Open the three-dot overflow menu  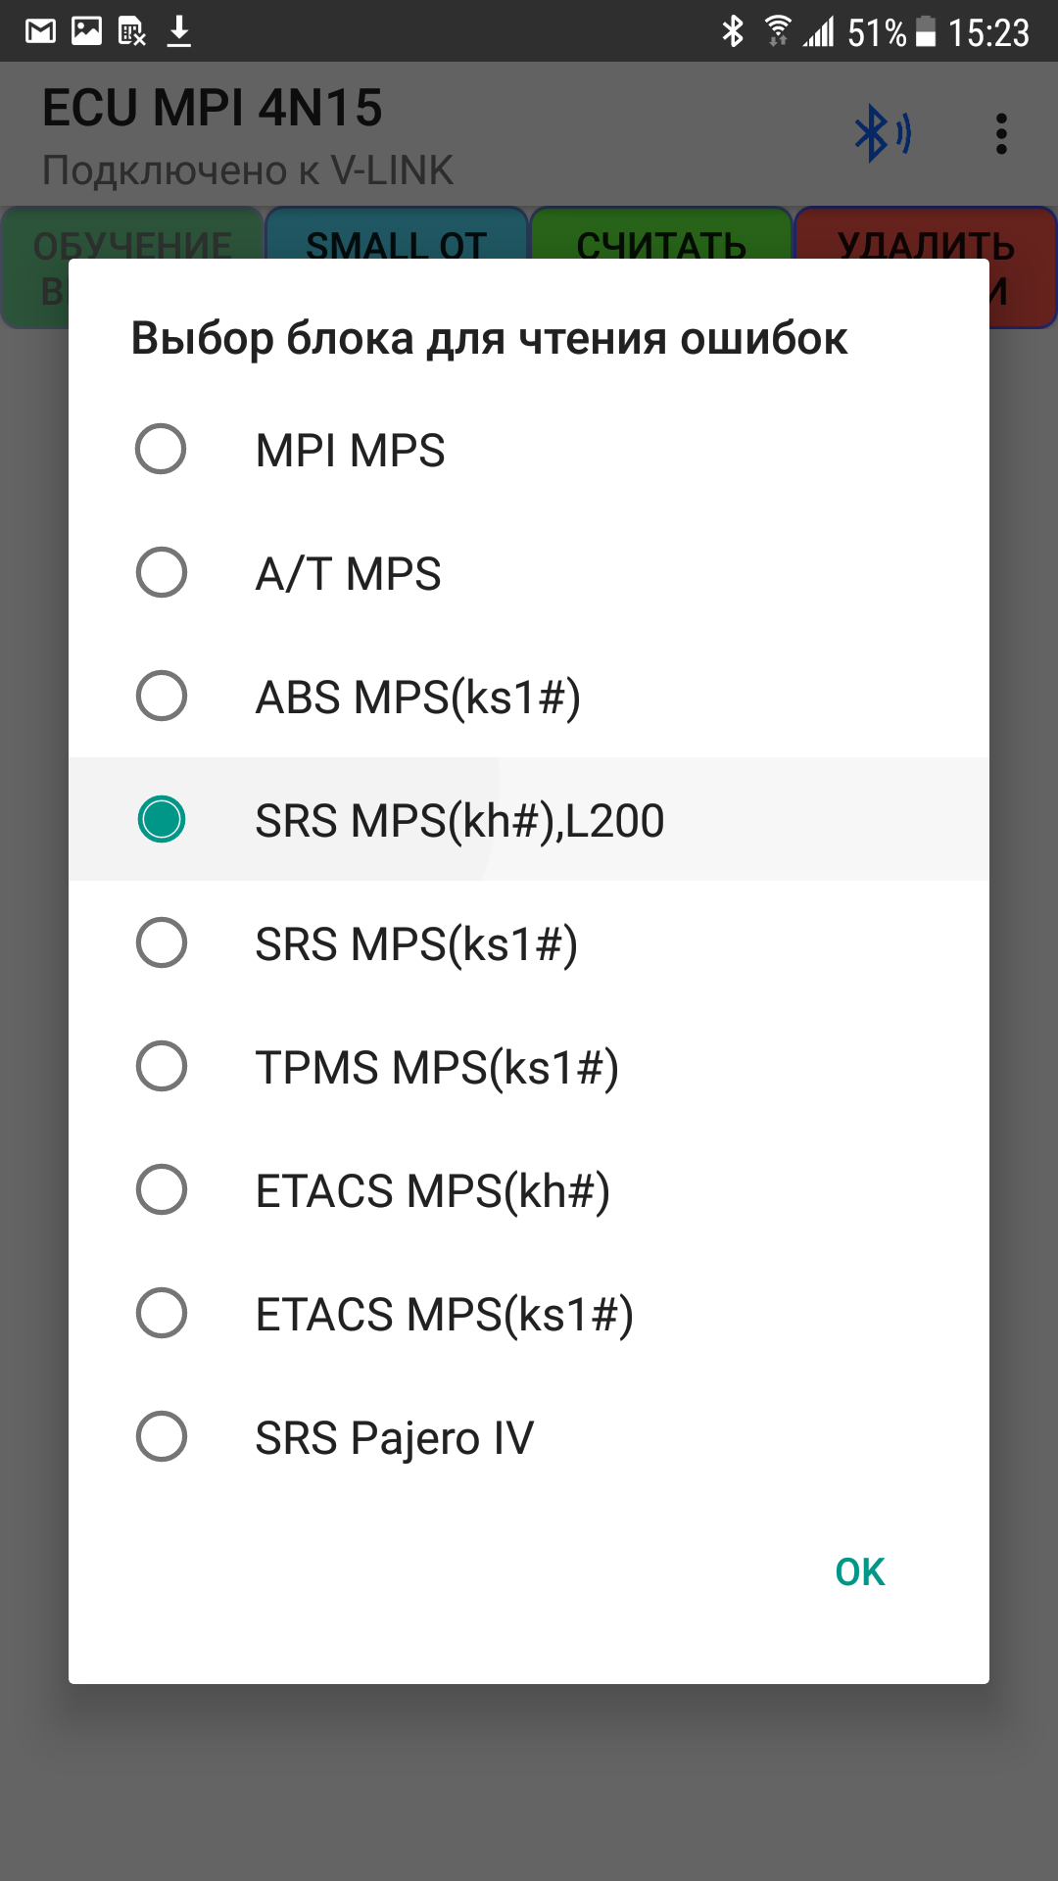pos(1000,134)
